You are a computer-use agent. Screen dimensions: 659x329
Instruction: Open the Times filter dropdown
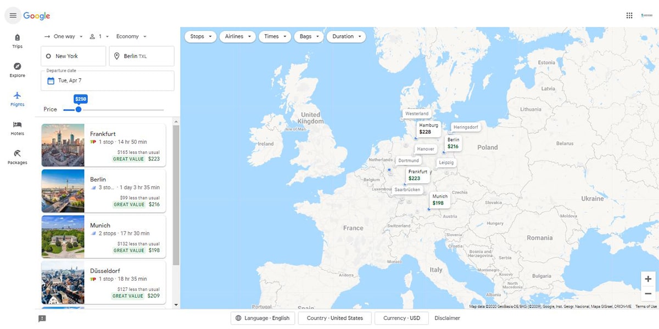(x=275, y=36)
